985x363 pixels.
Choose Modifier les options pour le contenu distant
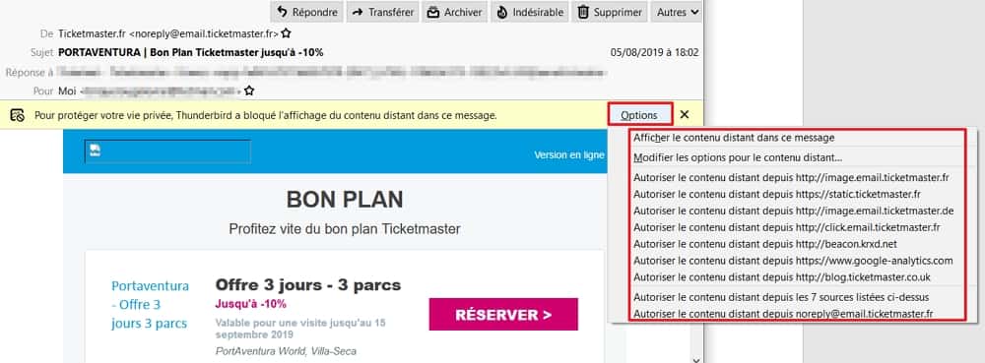738,157
